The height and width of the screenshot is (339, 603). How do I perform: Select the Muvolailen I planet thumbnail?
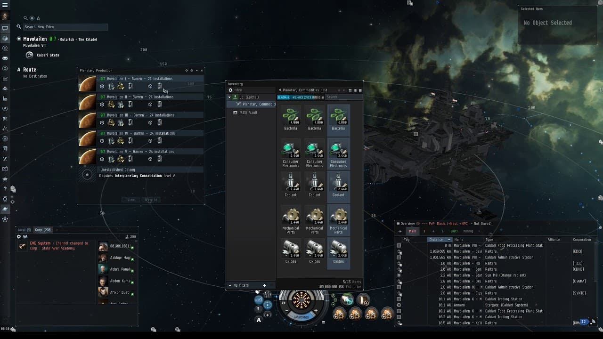tap(87, 84)
